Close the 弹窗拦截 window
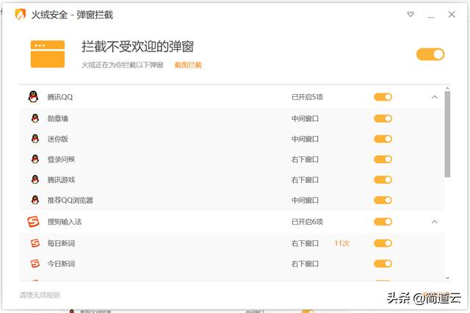The image size is (470, 313). (x=452, y=14)
